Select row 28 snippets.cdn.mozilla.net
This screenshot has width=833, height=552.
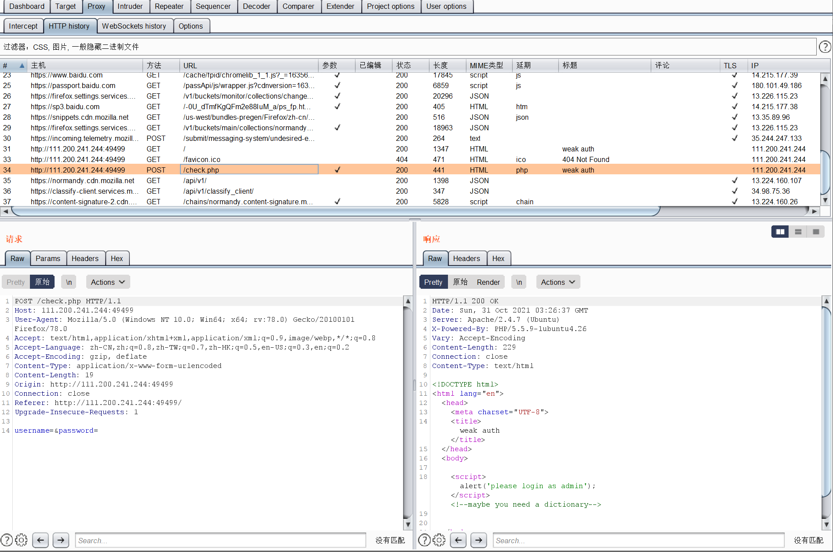(x=410, y=117)
